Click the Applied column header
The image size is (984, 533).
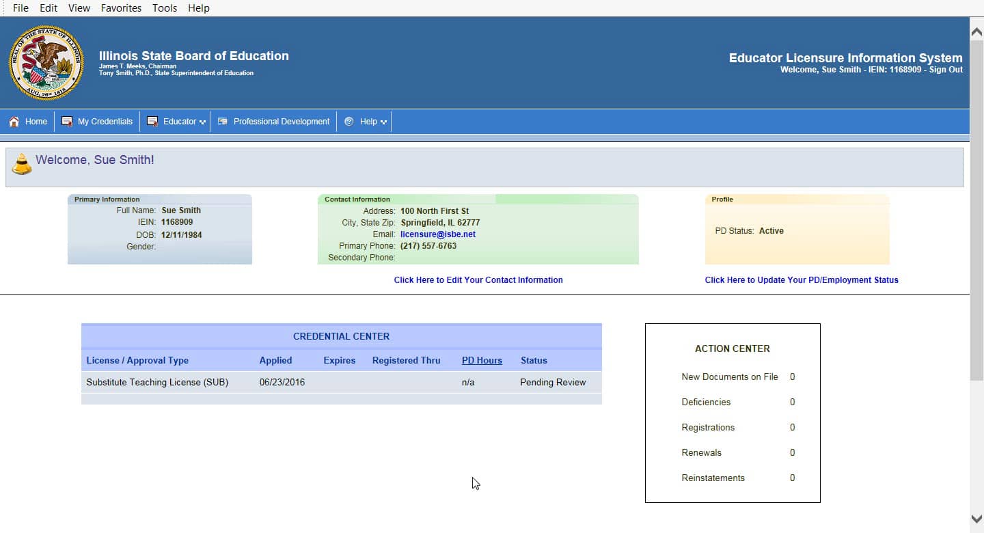click(x=275, y=361)
